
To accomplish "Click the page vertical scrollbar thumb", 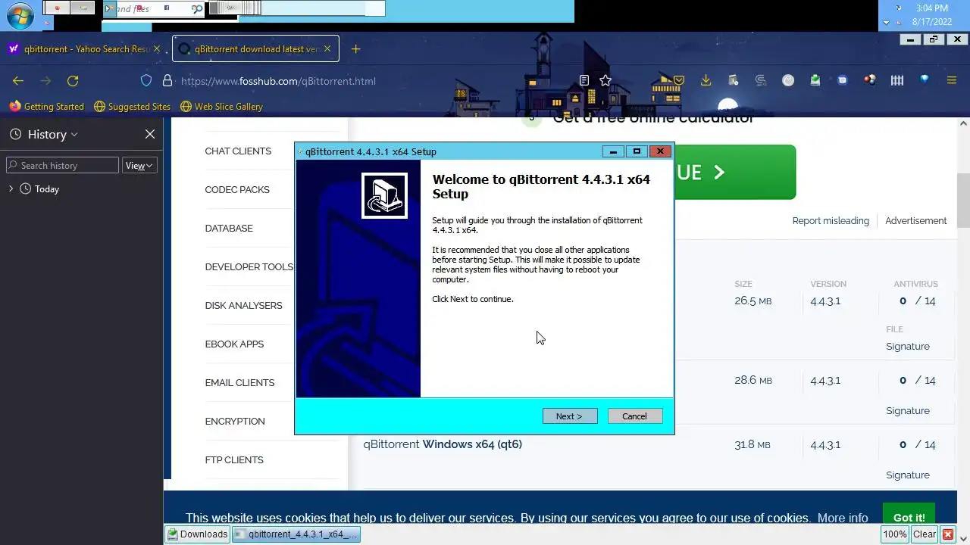I will [963, 201].
